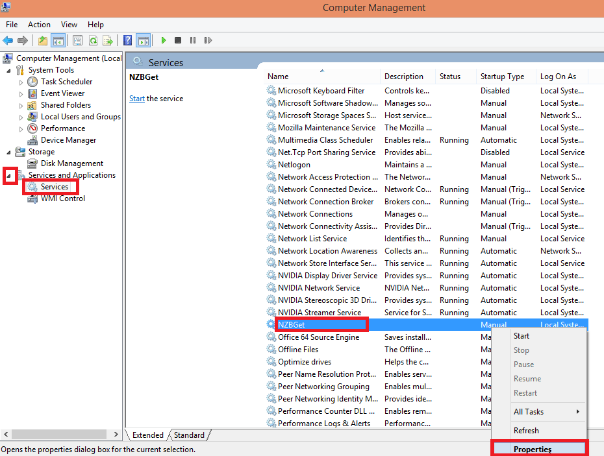Click the blue Help question mark icon
Image resolution: width=604 pixels, height=456 pixels.
(128, 40)
